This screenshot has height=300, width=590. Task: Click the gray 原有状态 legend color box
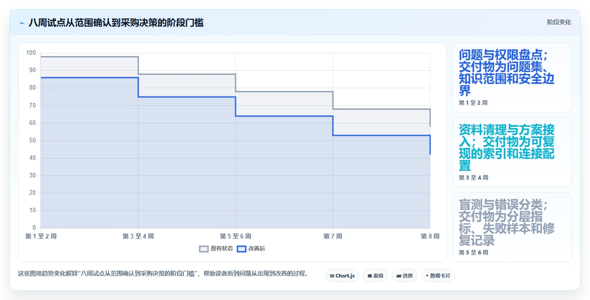[204, 249]
